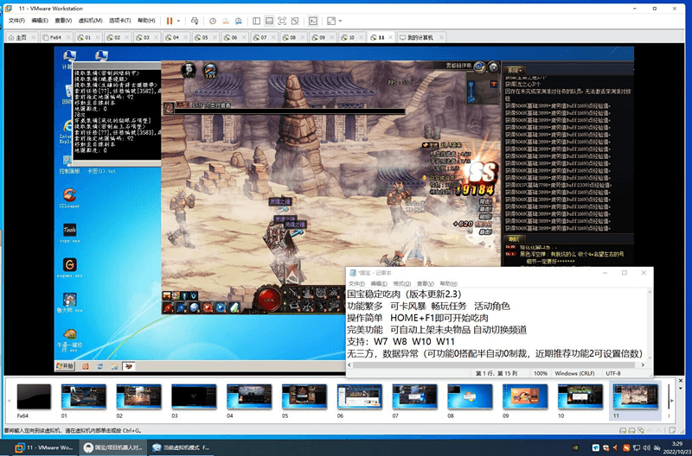Open the Tools copy.exe desktop icon
Screen dimensions: 692x456
pos(70,232)
